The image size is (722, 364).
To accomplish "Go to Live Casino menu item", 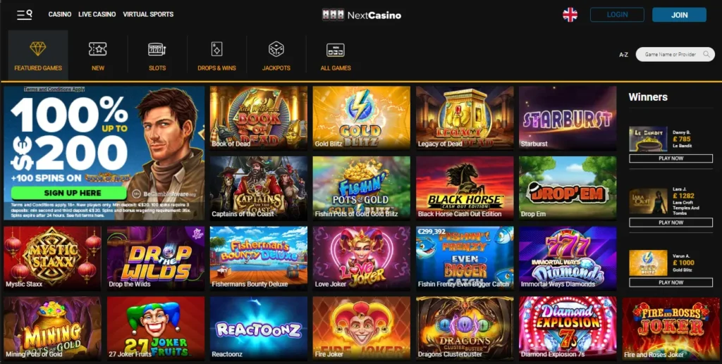I will pyautogui.click(x=97, y=14).
